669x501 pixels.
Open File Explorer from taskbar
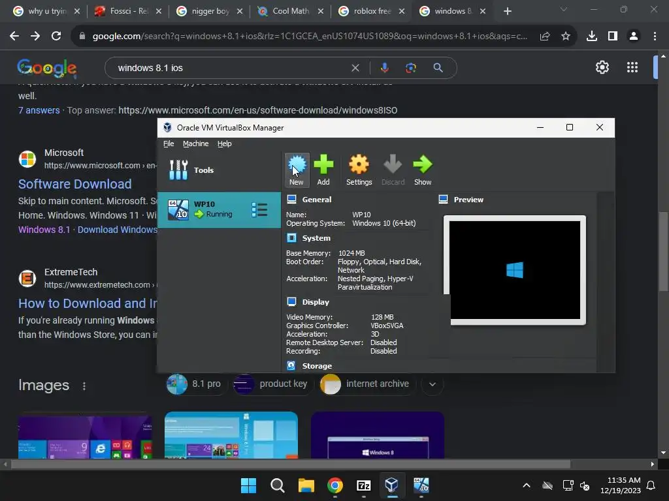pos(306,485)
